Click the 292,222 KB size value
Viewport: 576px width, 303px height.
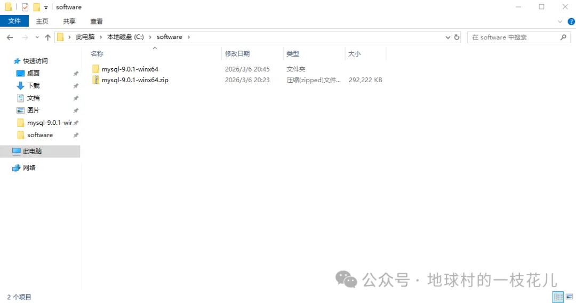pyautogui.click(x=365, y=79)
